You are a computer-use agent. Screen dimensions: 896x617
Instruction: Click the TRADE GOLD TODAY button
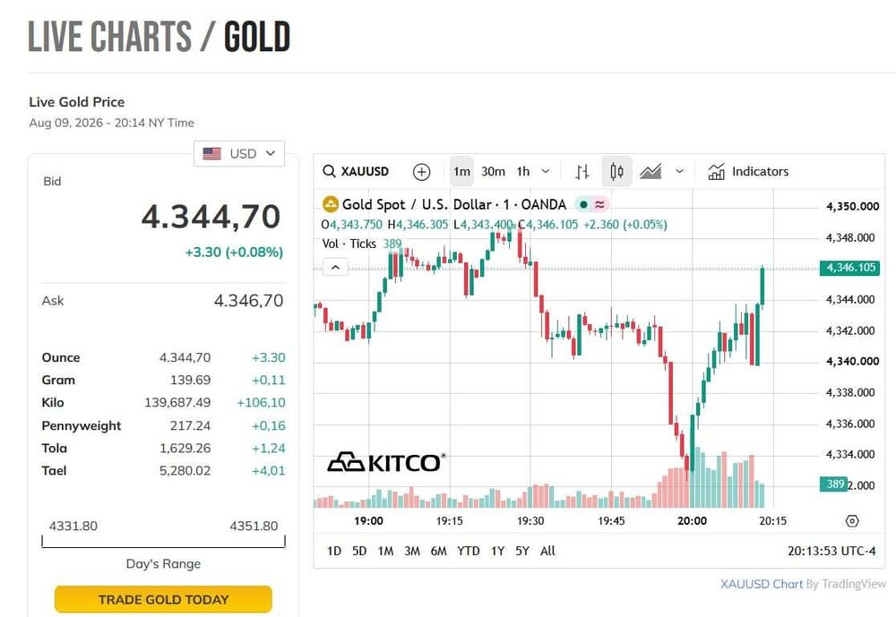pos(163,599)
